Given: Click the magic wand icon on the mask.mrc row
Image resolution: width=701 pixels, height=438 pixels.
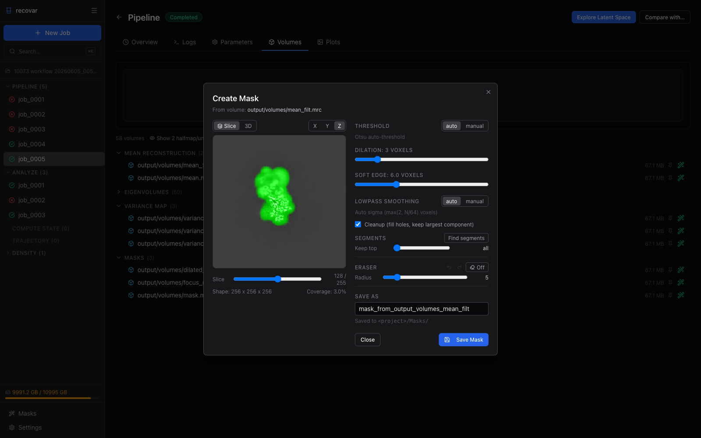Looking at the screenshot, I should (681, 295).
